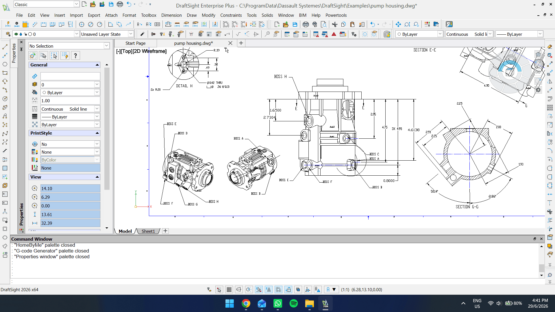Open the Unsaved Layer State dropdown
The width and height of the screenshot is (555, 312).
click(107, 34)
